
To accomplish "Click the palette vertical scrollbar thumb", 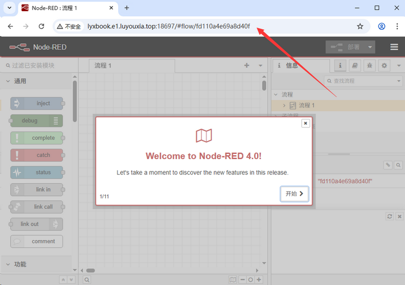I will (75, 101).
